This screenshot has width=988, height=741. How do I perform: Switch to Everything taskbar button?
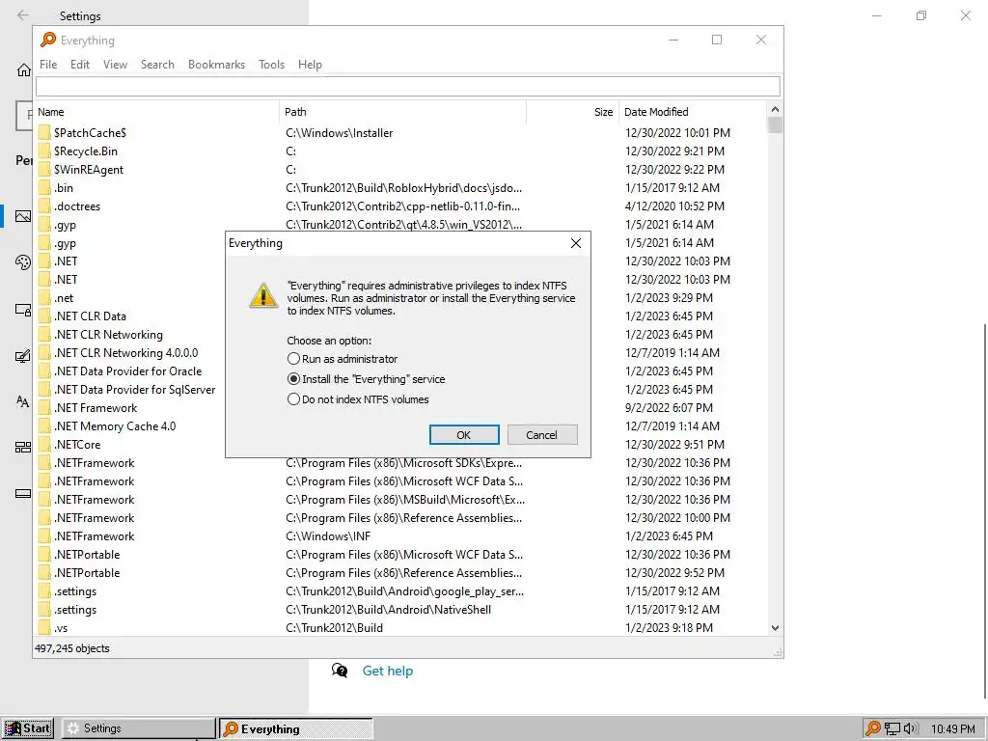(296, 728)
